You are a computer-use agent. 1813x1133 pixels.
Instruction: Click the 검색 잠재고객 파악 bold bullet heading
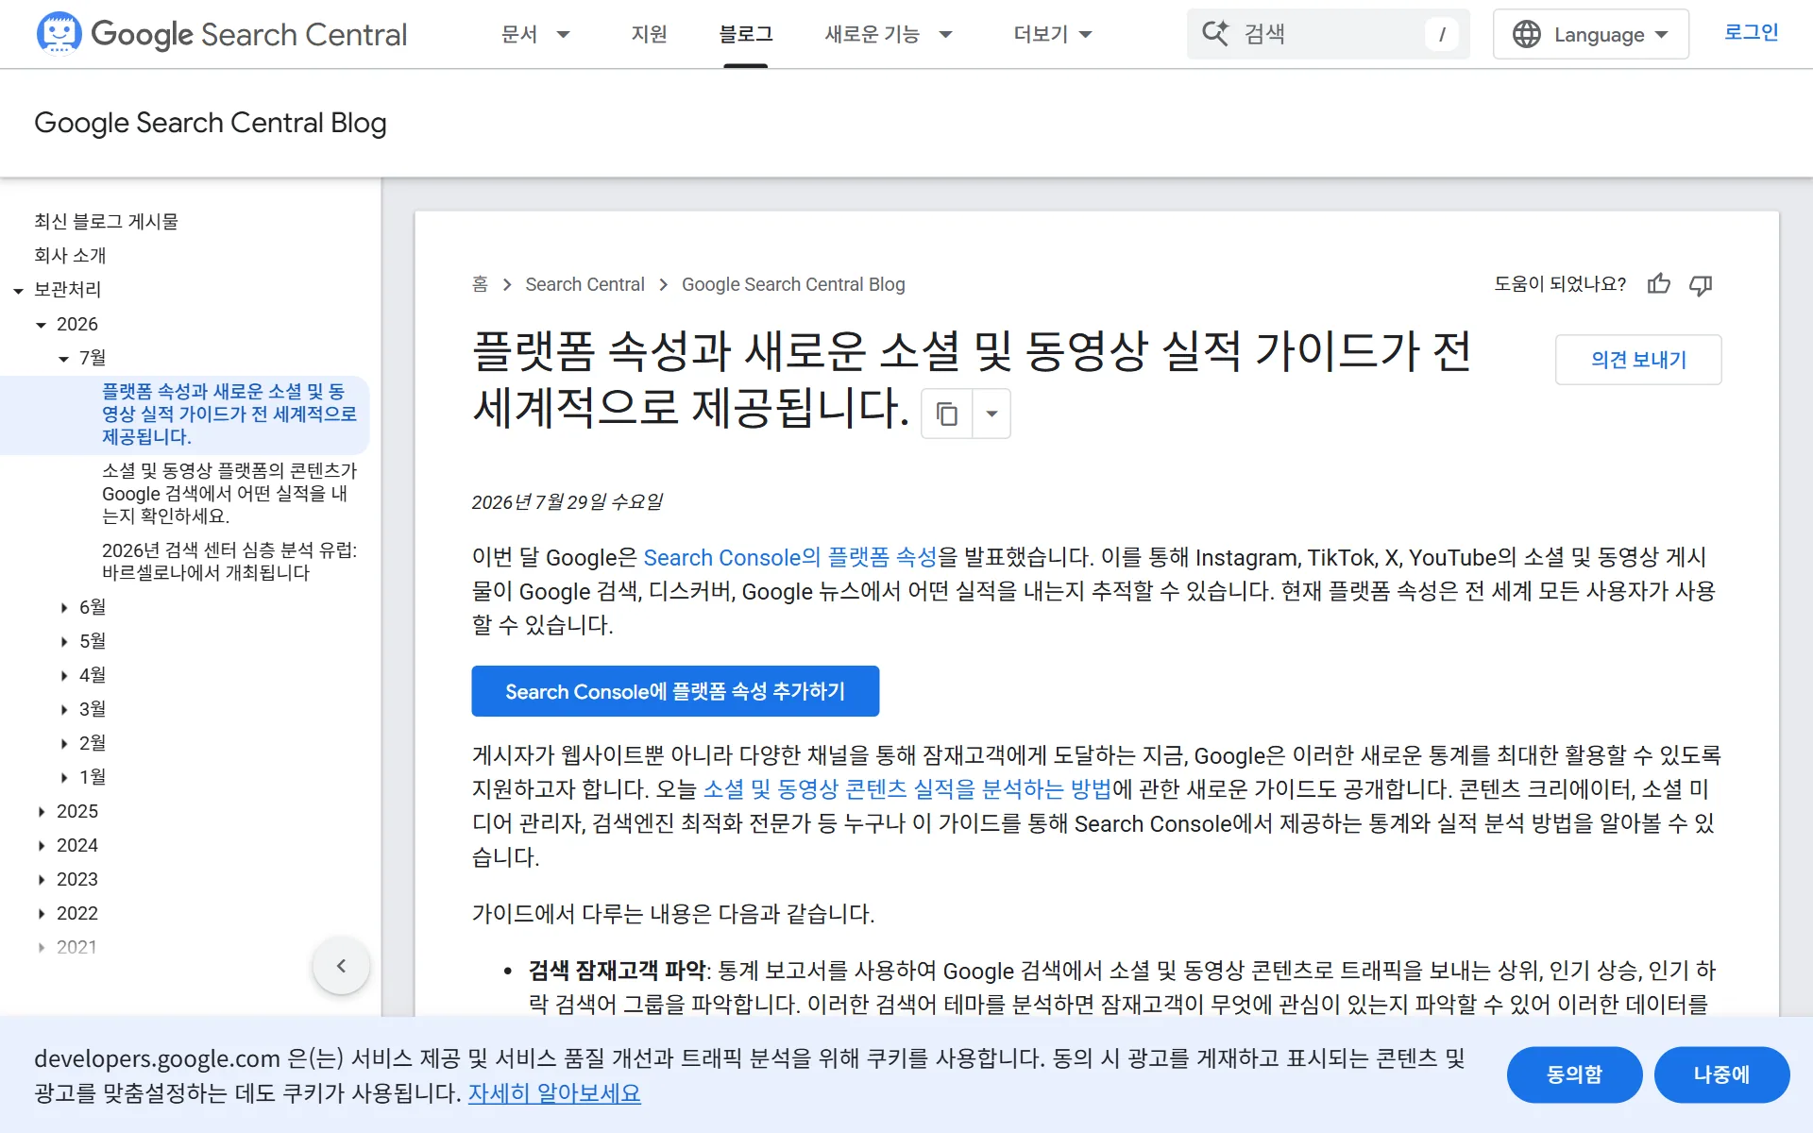(x=617, y=971)
